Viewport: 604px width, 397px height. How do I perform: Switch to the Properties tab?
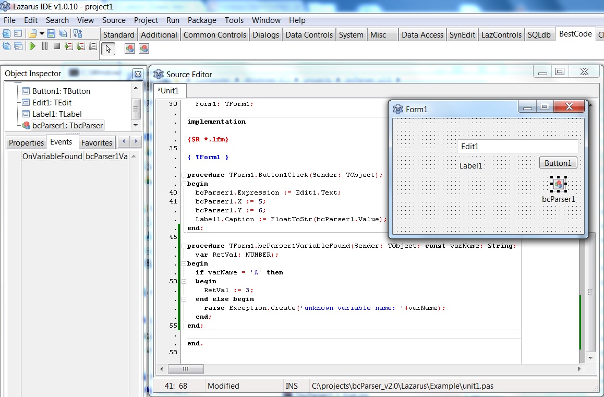[x=26, y=142]
